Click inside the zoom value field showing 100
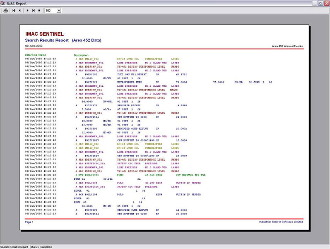Screen dimensions: 330x249 pos(50,10)
